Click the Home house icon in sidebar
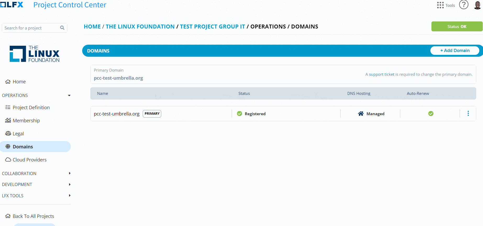Viewport: 483px width, 226px height. pos(8,82)
